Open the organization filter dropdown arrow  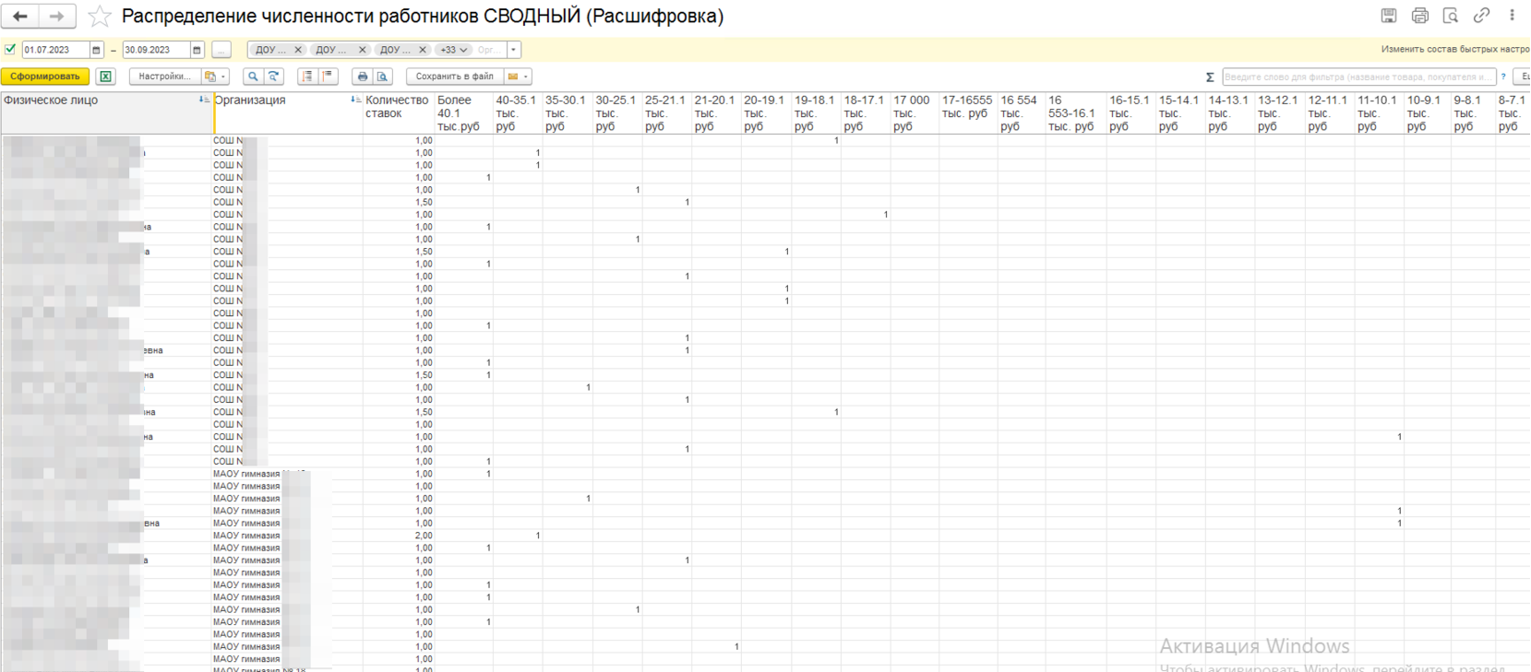tap(514, 50)
